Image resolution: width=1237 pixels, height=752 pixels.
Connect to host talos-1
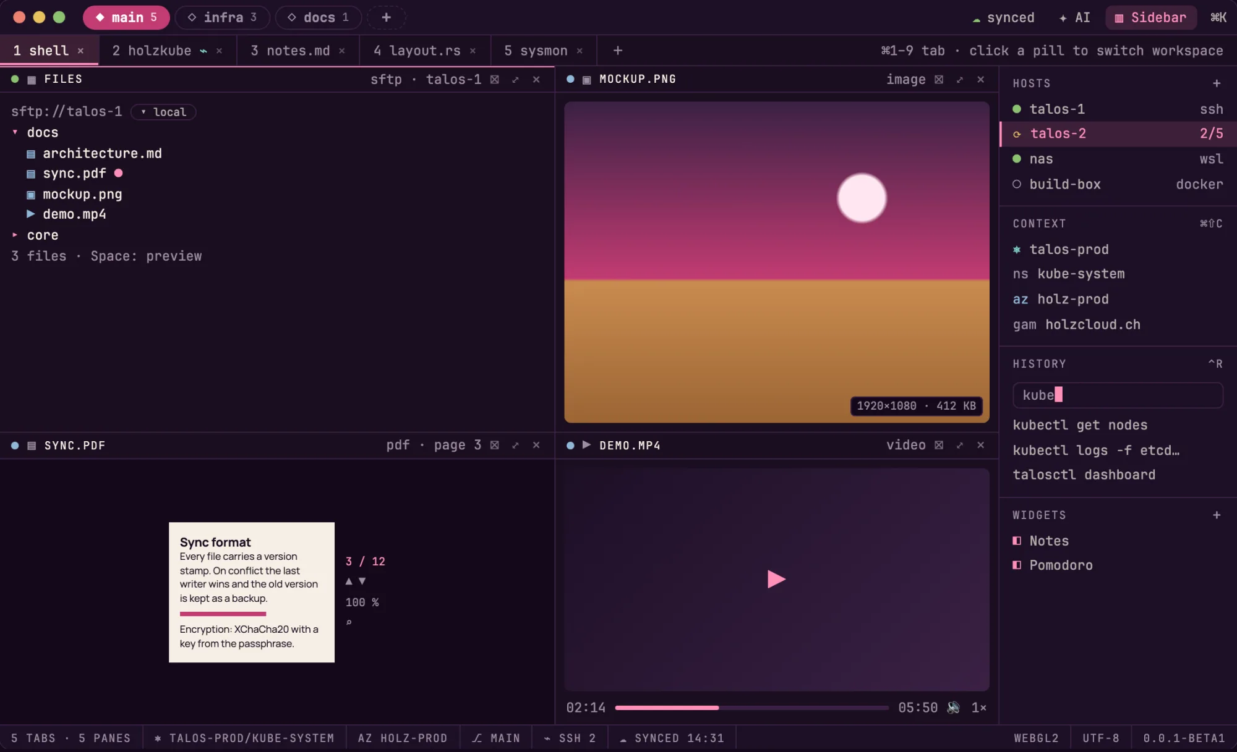pos(1118,109)
